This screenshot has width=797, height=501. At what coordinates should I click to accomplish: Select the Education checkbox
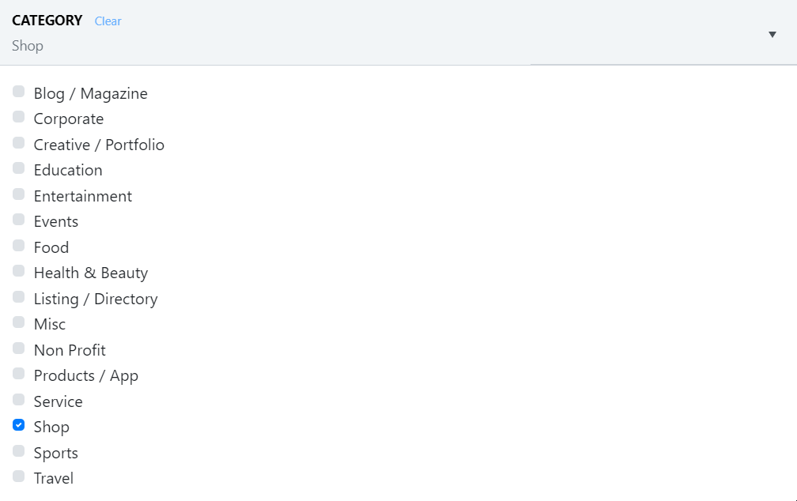[x=19, y=168]
